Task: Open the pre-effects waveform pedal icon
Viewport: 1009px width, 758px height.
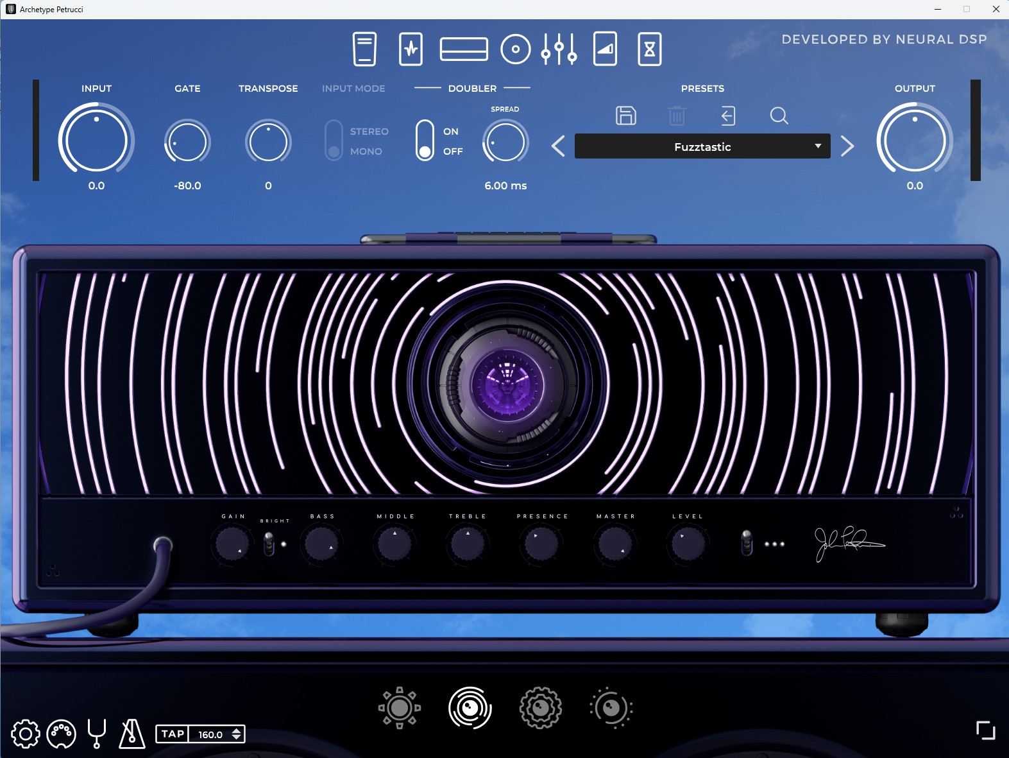Action: coord(411,49)
